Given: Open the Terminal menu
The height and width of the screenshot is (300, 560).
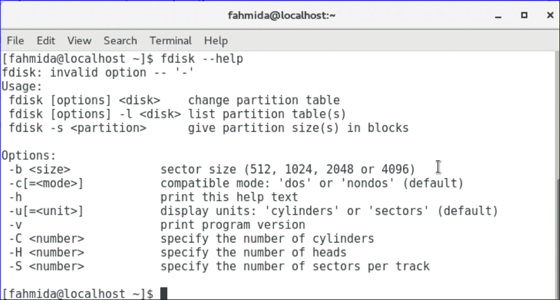Looking at the screenshot, I should coord(170,41).
